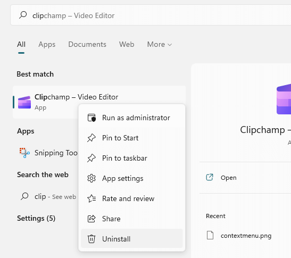Viewport: 291px width, 258px height.
Task: Select the Clipchamp – Video Editor best match result
Action: tap(99, 102)
